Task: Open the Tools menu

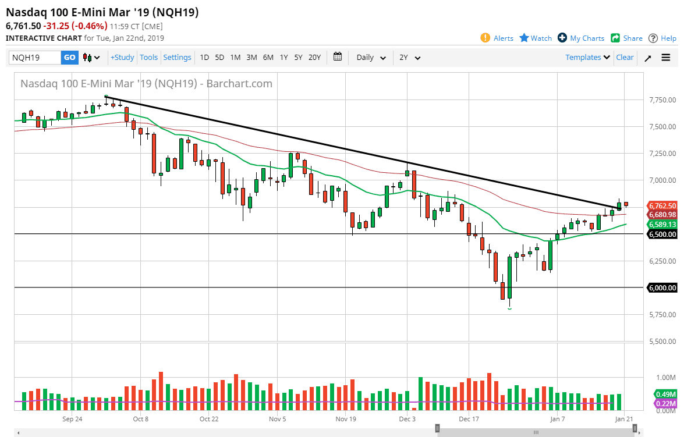Action: tap(148, 57)
